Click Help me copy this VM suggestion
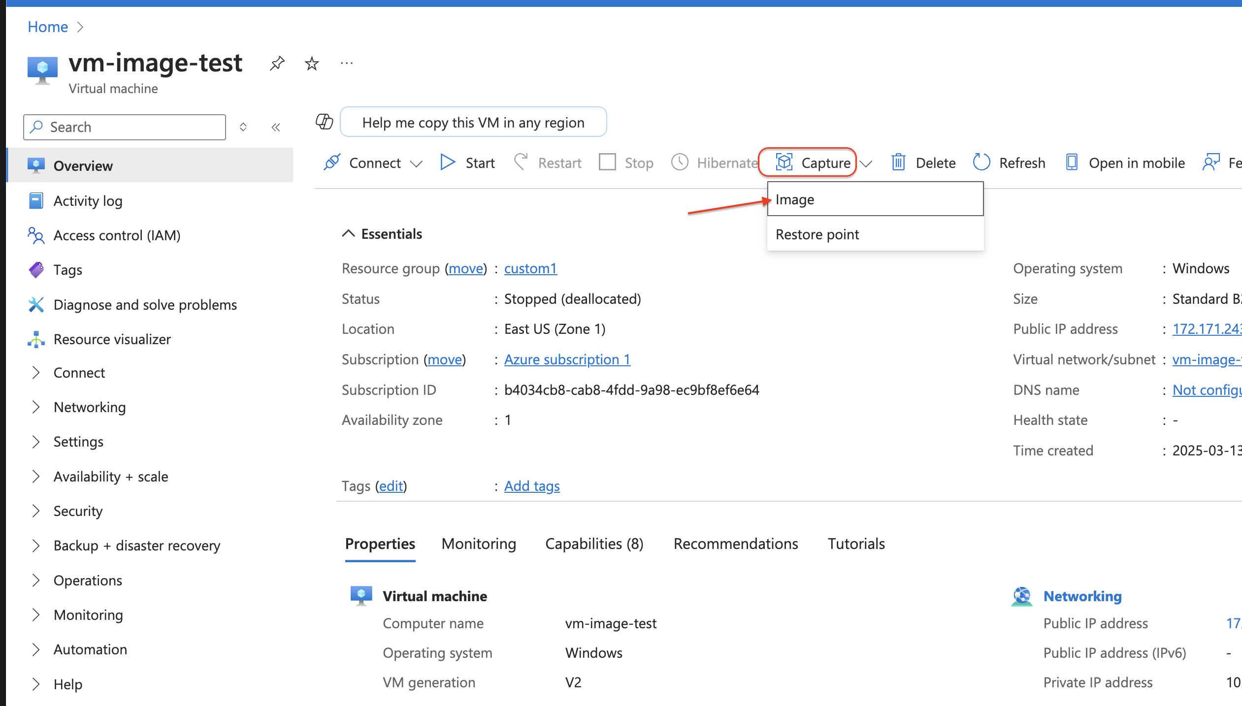Viewport: 1242px width, 706px height. point(473,122)
